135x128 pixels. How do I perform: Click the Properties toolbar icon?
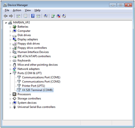coord(25,16)
